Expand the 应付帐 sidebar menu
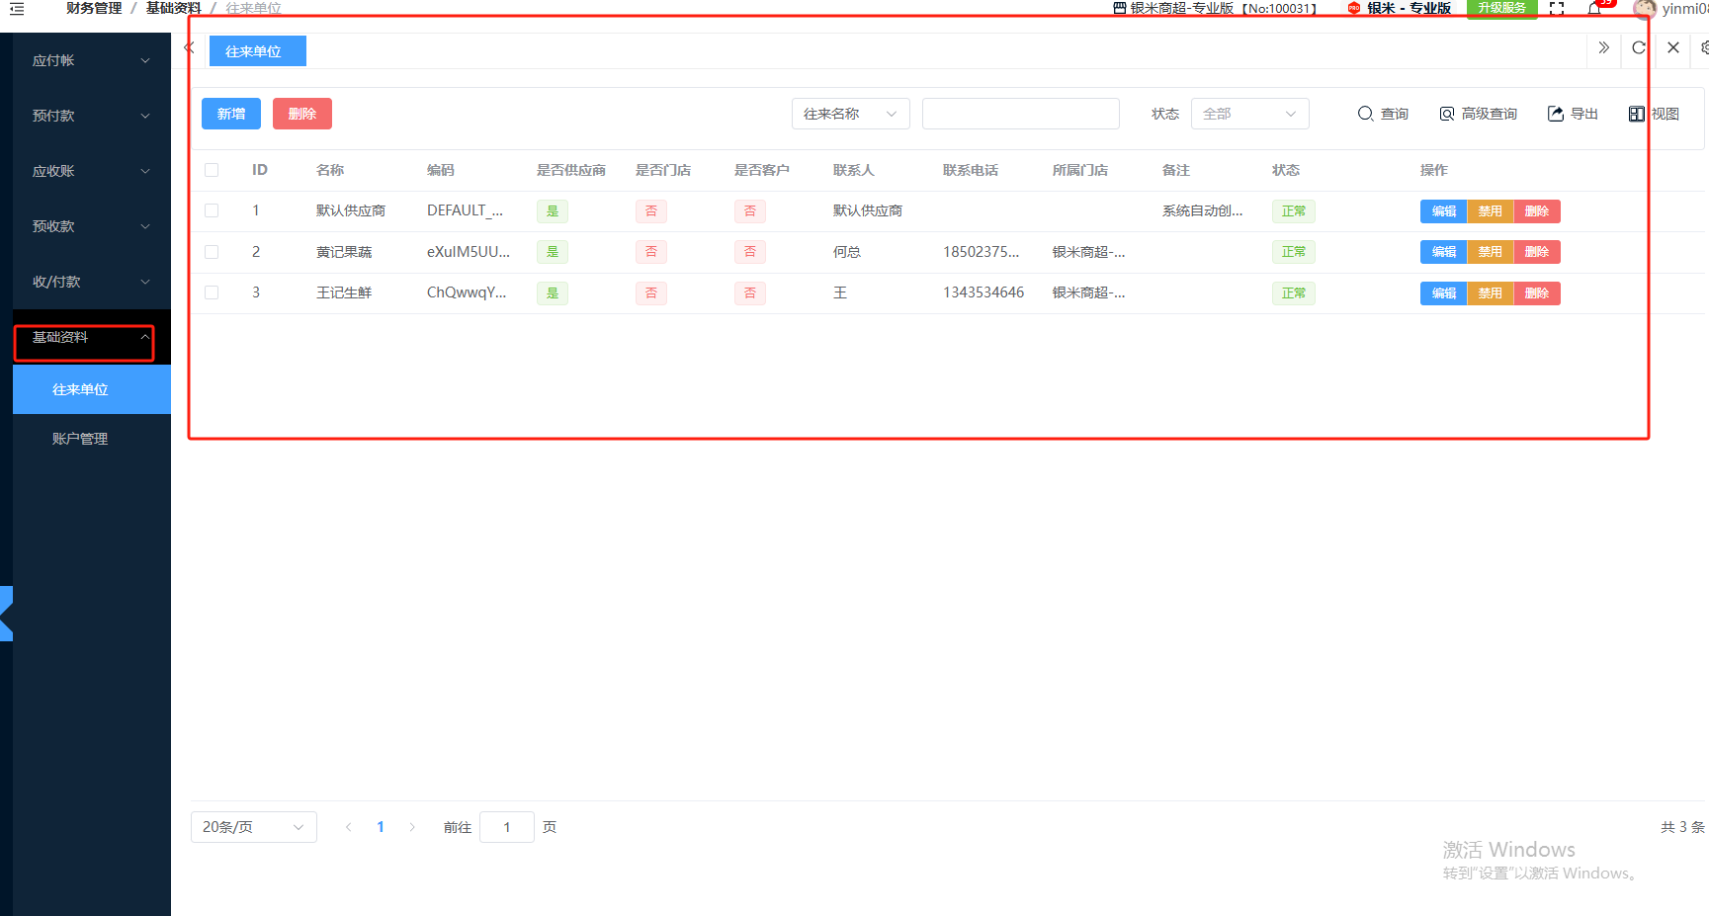The width and height of the screenshot is (1709, 916). point(91,60)
